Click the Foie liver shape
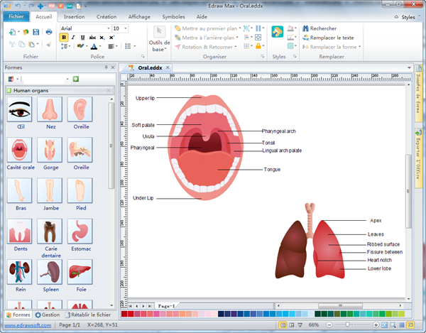The width and height of the screenshot is (426, 333). point(80,273)
